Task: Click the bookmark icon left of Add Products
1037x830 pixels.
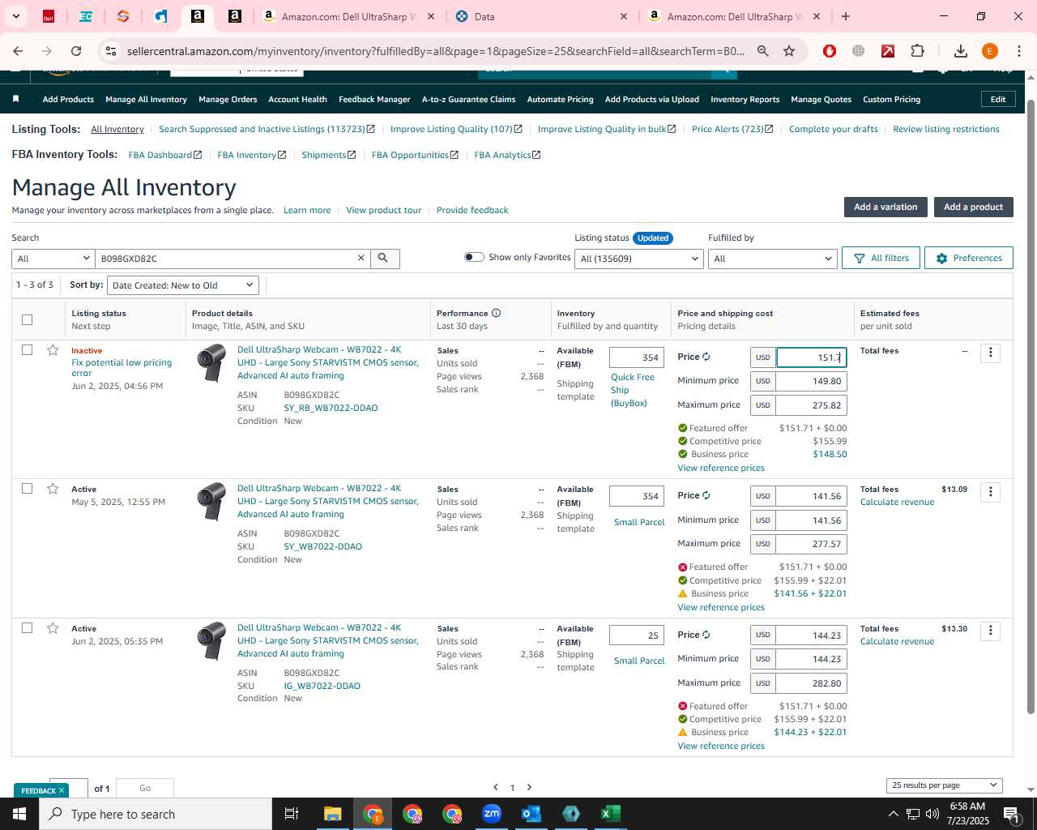Action: click(15, 99)
